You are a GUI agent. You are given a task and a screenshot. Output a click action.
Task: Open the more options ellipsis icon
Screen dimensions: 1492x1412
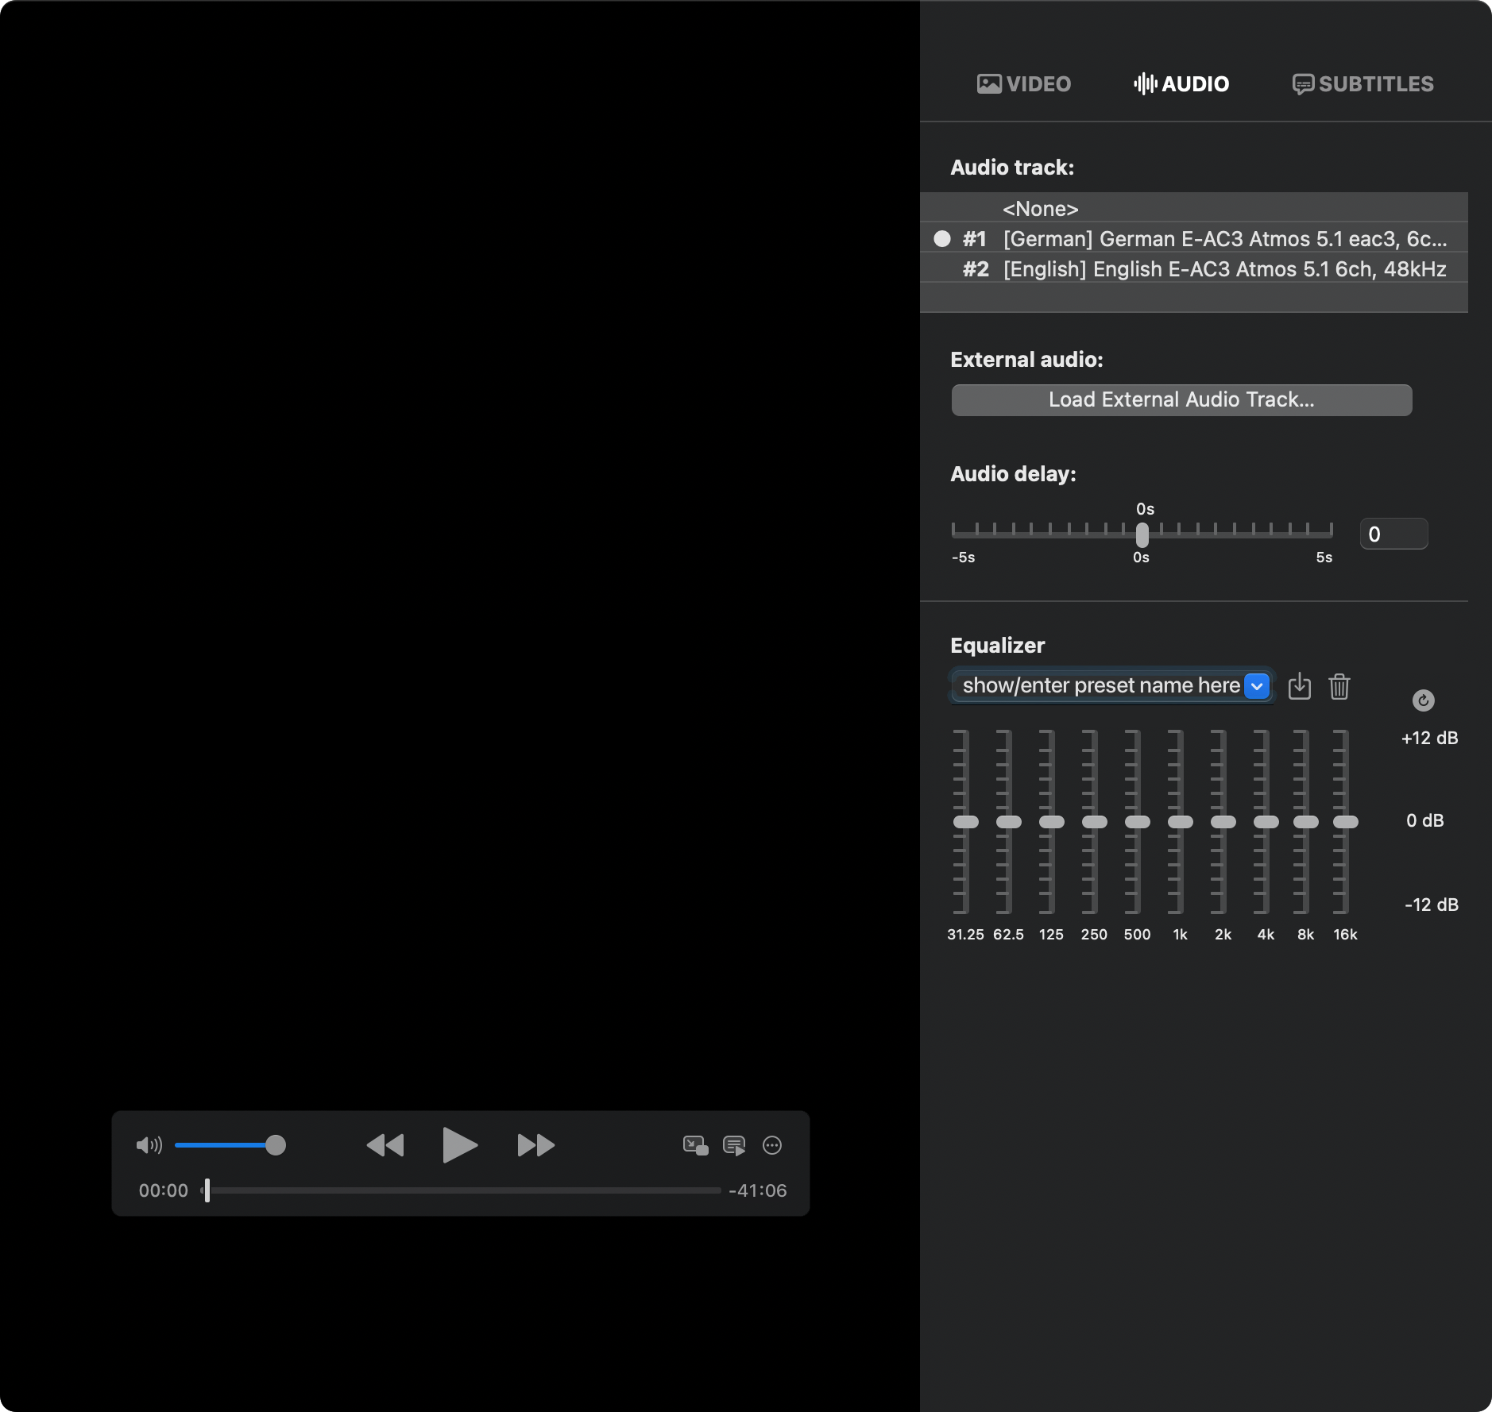[x=772, y=1145]
